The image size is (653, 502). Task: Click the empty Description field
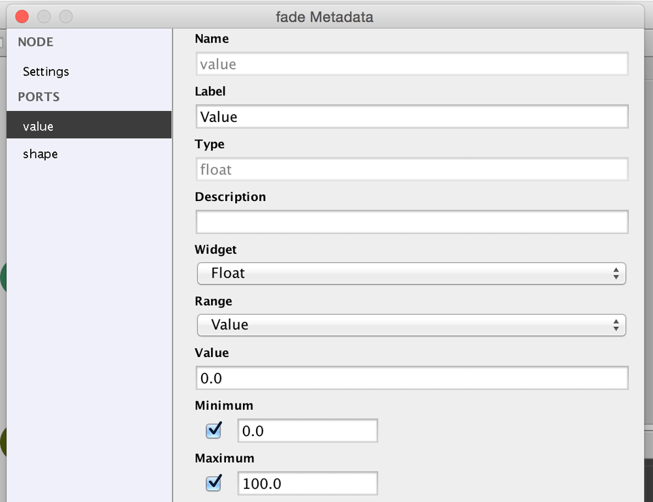(x=412, y=222)
